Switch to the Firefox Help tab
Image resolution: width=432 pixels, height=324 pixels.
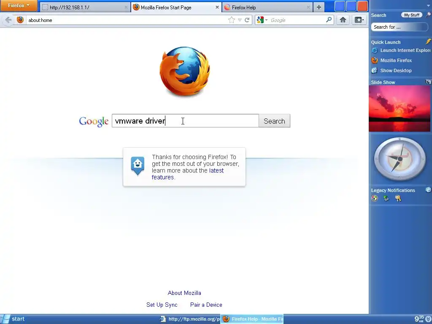267,8
